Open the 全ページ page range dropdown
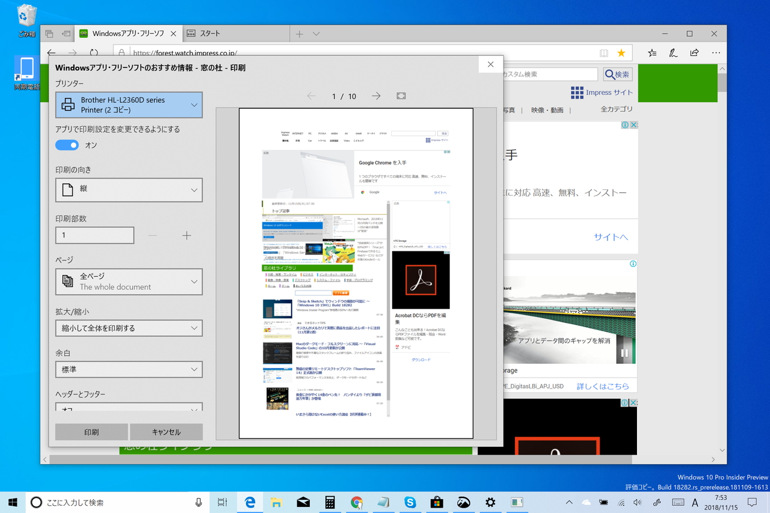Screen dimensions: 770x513 pyautogui.click(x=129, y=281)
